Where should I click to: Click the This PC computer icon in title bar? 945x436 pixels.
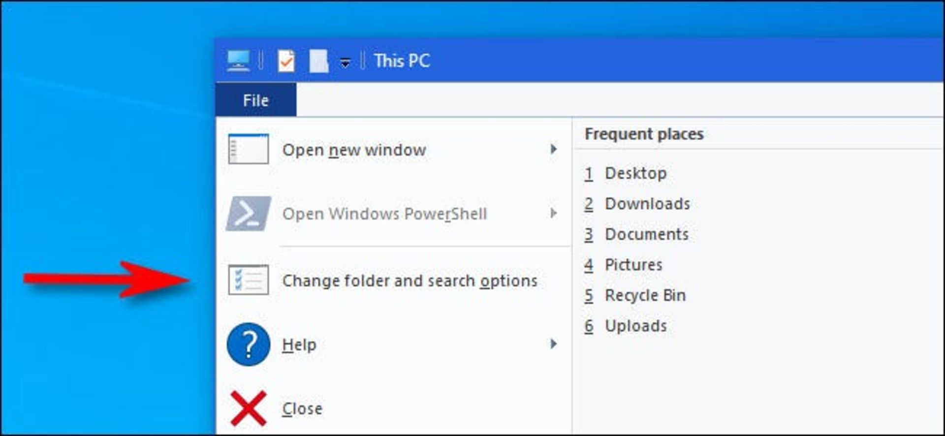point(238,61)
